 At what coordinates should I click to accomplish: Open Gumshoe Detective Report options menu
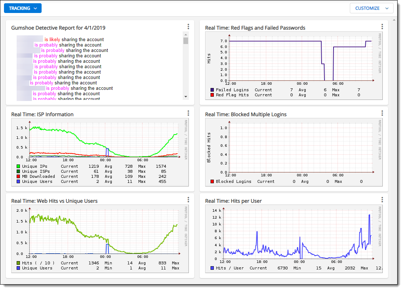(x=188, y=27)
